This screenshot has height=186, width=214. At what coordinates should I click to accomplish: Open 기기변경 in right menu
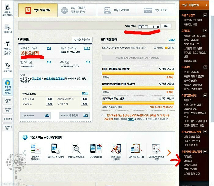[x=188, y=157]
